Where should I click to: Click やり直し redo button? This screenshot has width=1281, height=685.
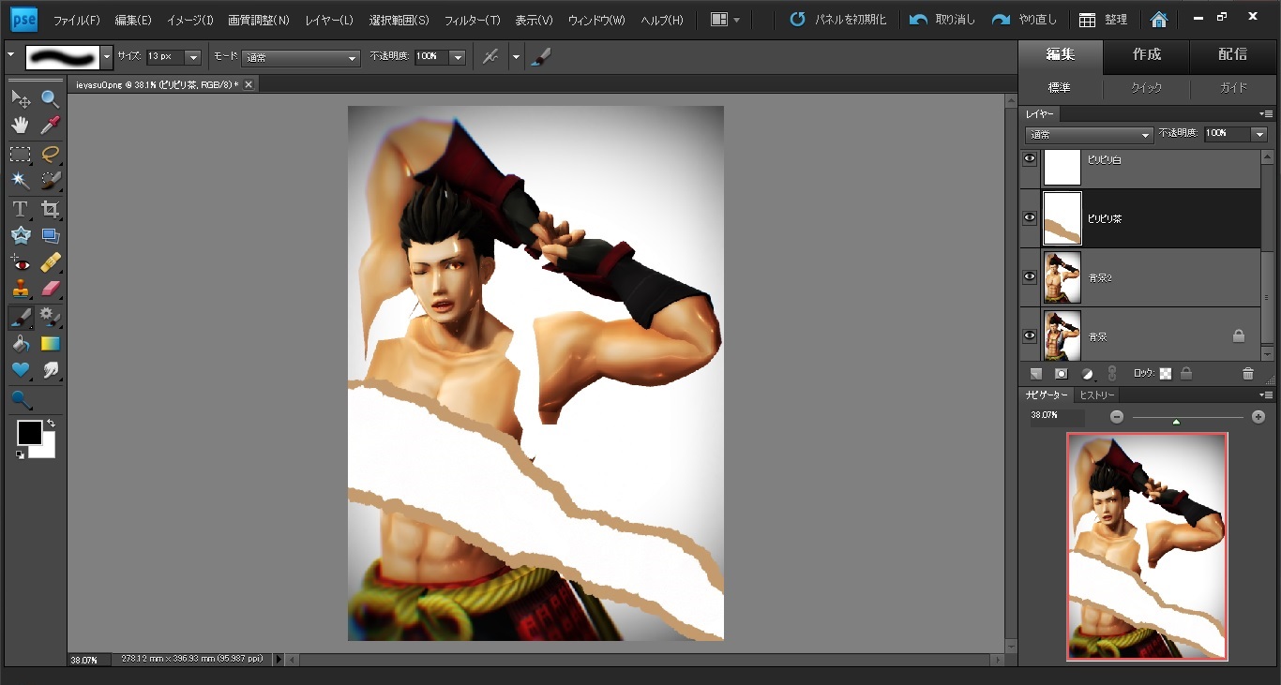tap(1025, 20)
